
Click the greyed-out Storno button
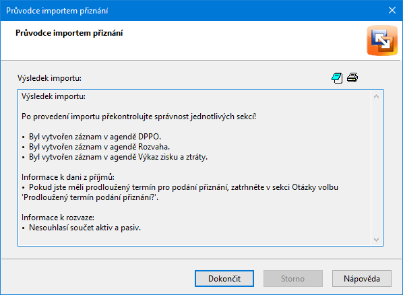tap(292, 279)
